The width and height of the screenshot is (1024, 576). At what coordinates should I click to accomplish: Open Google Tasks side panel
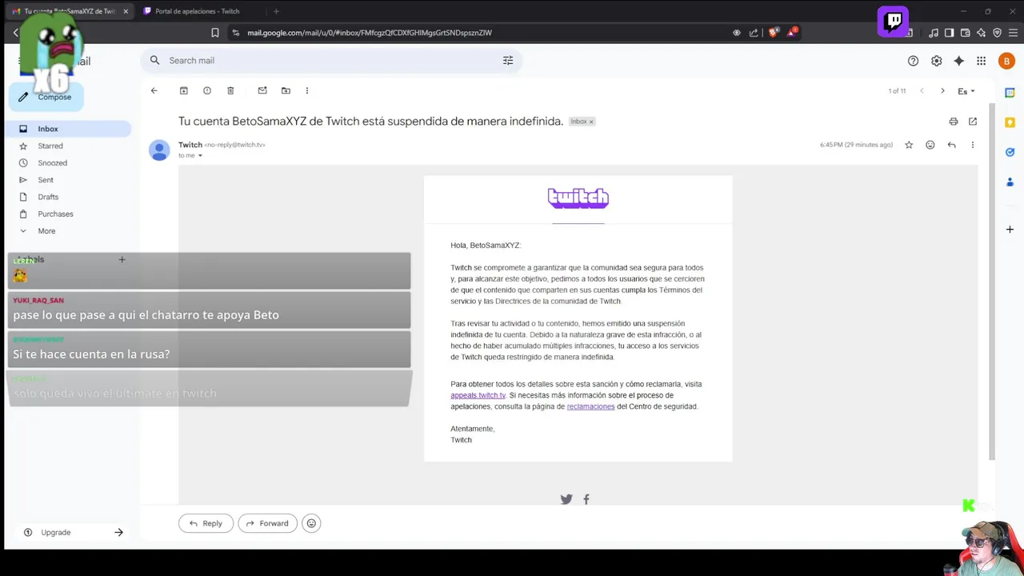[x=1010, y=152]
